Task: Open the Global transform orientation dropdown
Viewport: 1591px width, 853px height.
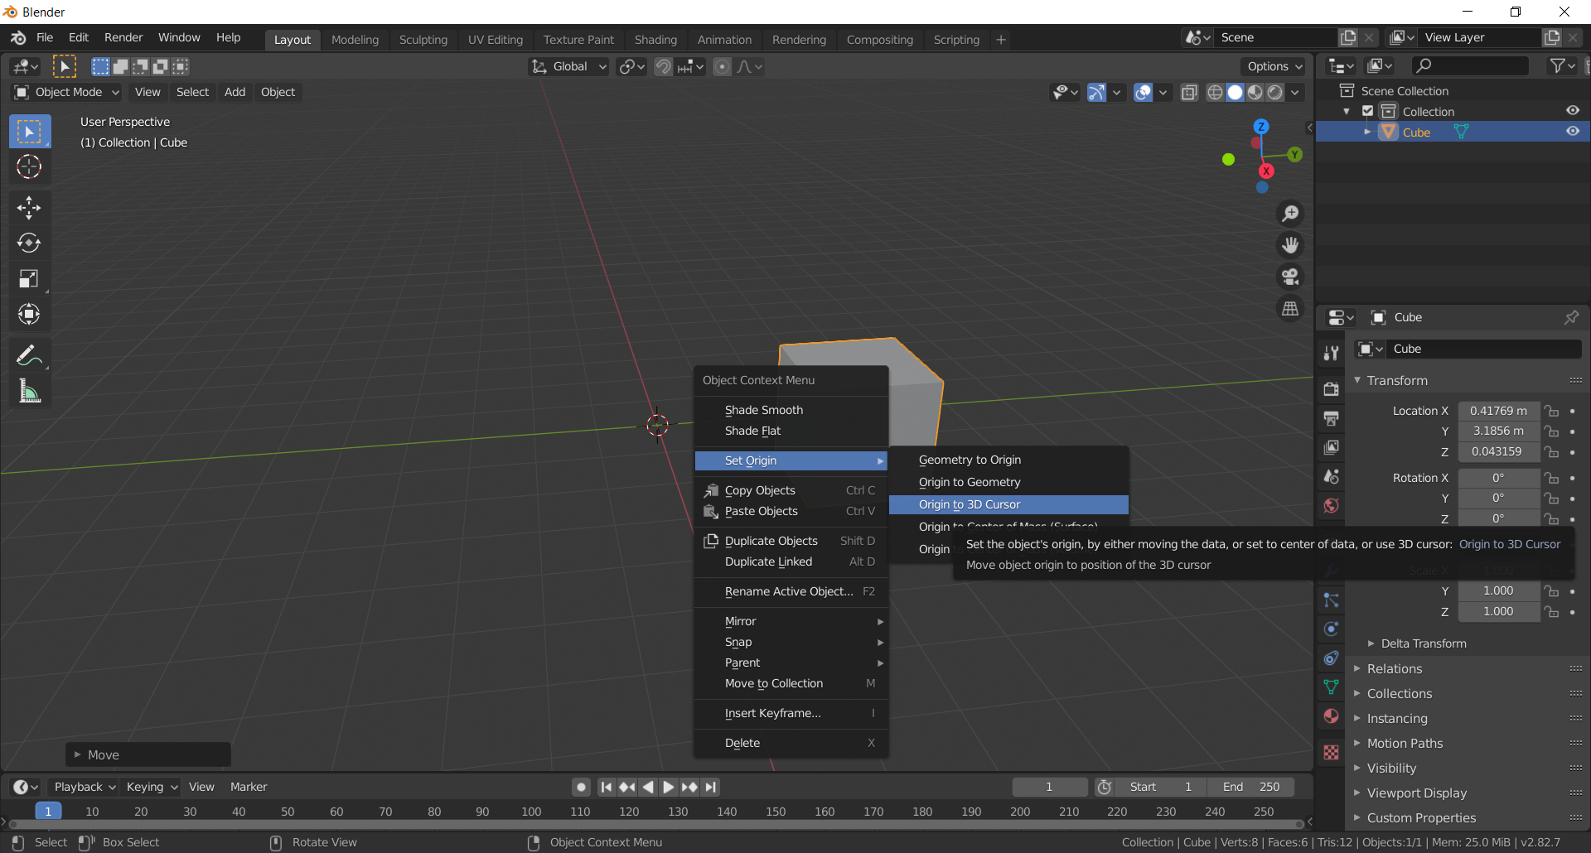Action: coord(569,66)
